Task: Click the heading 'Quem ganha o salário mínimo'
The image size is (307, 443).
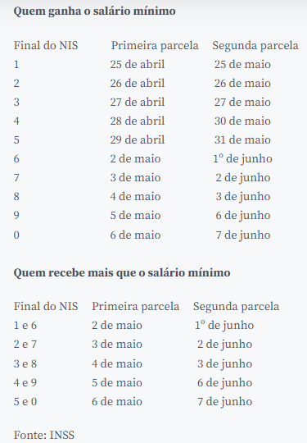Action: pyautogui.click(x=94, y=11)
